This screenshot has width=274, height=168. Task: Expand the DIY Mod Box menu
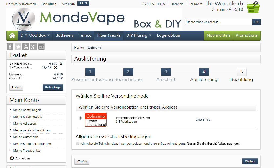click(x=35, y=35)
